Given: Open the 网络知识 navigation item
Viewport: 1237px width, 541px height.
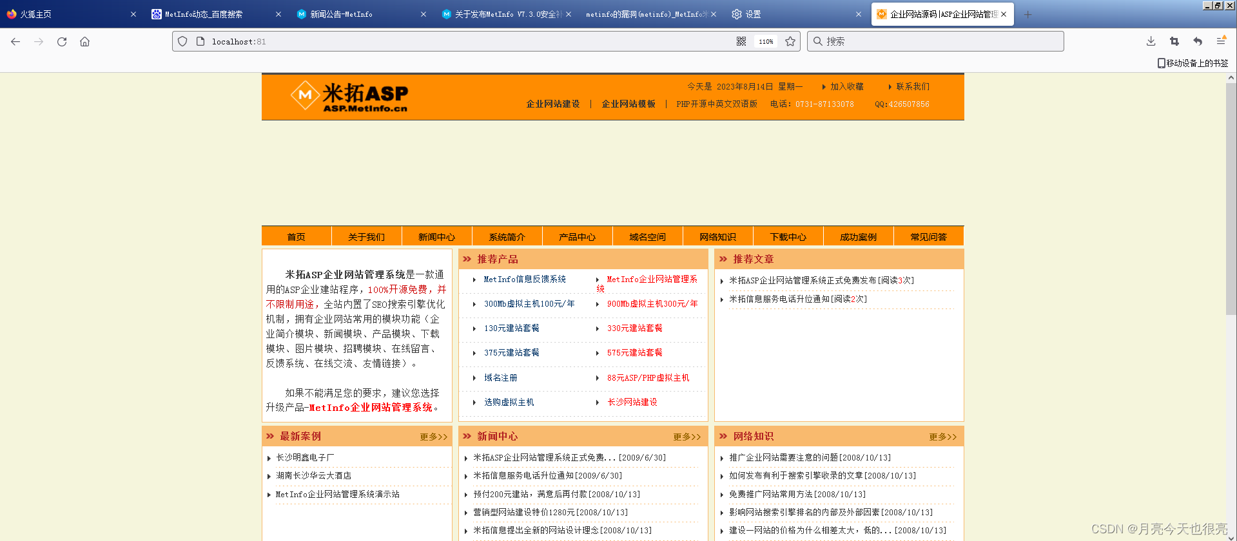Looking at the screenshot, I should [717, 237].
